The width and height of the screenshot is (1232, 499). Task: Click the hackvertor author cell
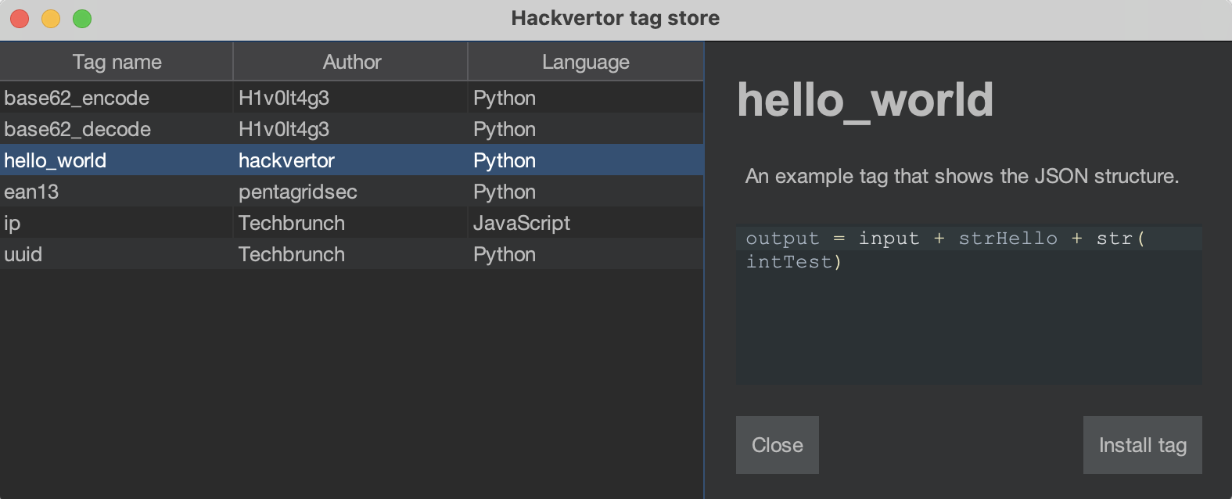pyautogui.click(x=286, y=160)
